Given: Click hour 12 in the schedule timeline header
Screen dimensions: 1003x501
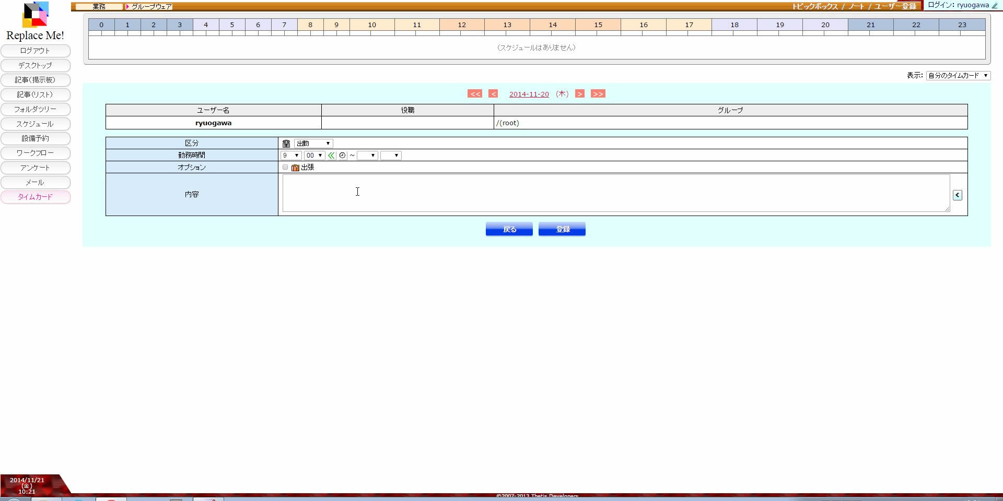Looking at the screenshot, I should pos(462,25).
